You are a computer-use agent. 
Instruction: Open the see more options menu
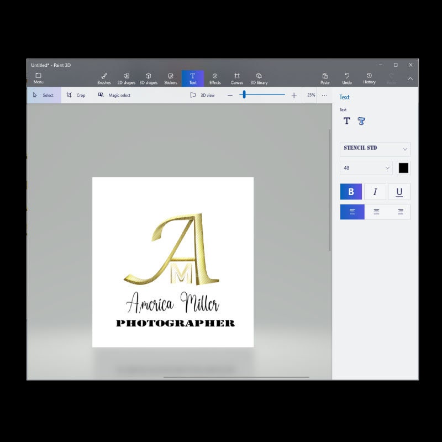coord(324,95)
